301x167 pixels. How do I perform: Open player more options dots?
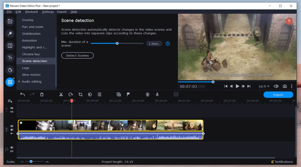pos(292,86)
